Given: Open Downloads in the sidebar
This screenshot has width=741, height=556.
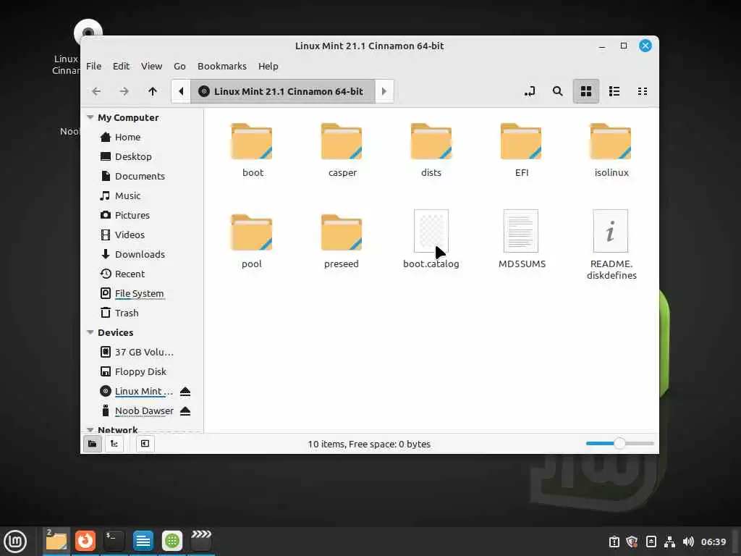Looking at the screenshot, I should [140, 254].
